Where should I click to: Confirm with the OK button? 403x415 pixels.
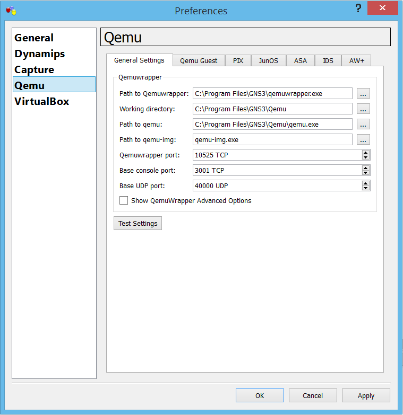(x=260, y=395)
